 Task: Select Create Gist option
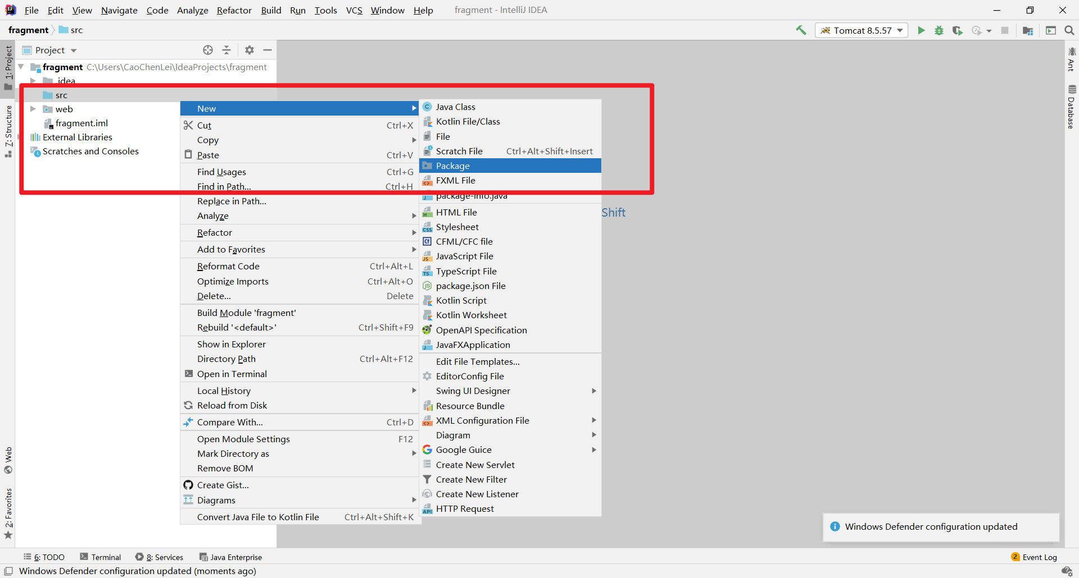pos(300,485)
